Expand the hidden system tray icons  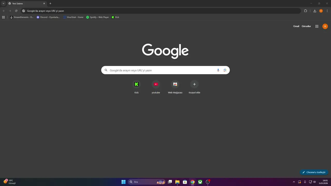coord(294,182)
